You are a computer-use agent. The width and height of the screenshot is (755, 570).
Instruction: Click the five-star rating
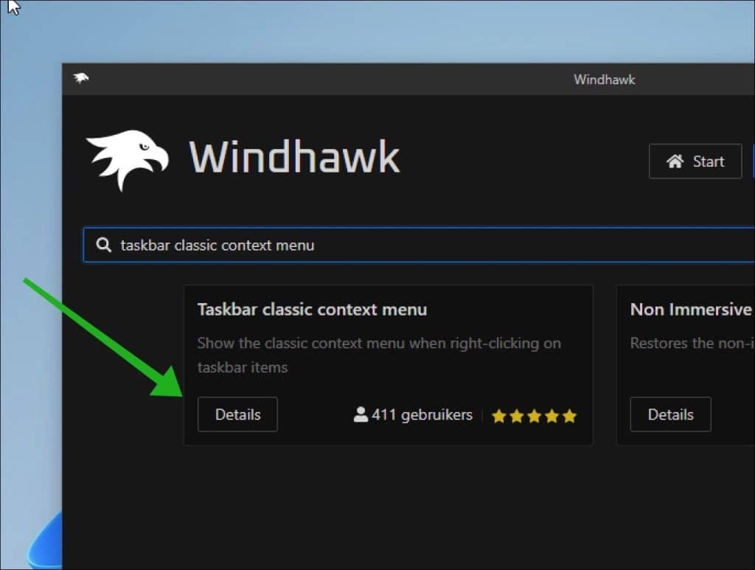534,415
